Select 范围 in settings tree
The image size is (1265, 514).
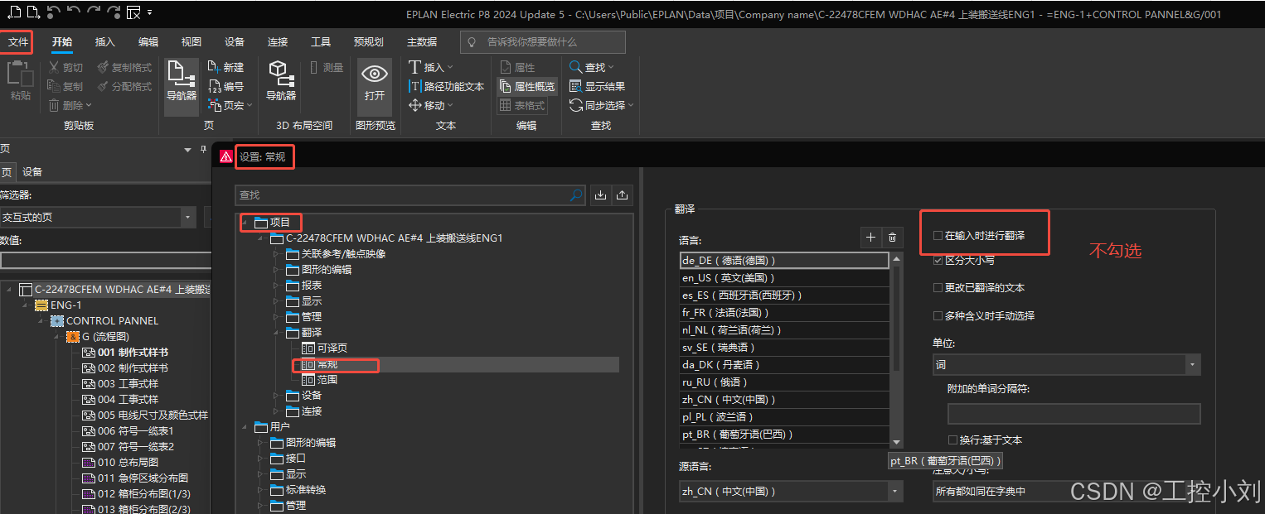click(327, 380)
